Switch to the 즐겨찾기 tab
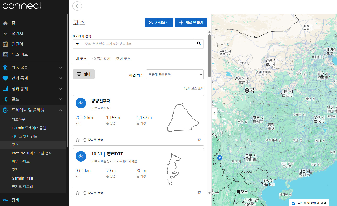Image resolution: width=337 pixels, height=206 pixels. [x=101, y=59]
